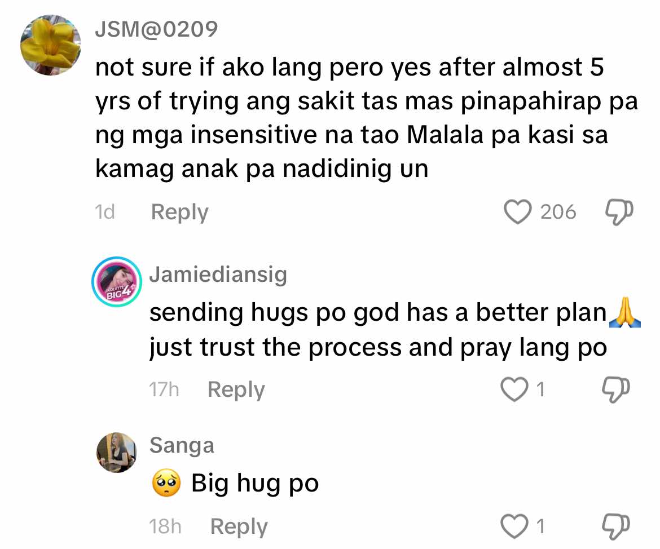Image resolution: width=660 pixels, height=549 pixels.
Task: Reply to Sanga's comment
Action: (239, 526)
